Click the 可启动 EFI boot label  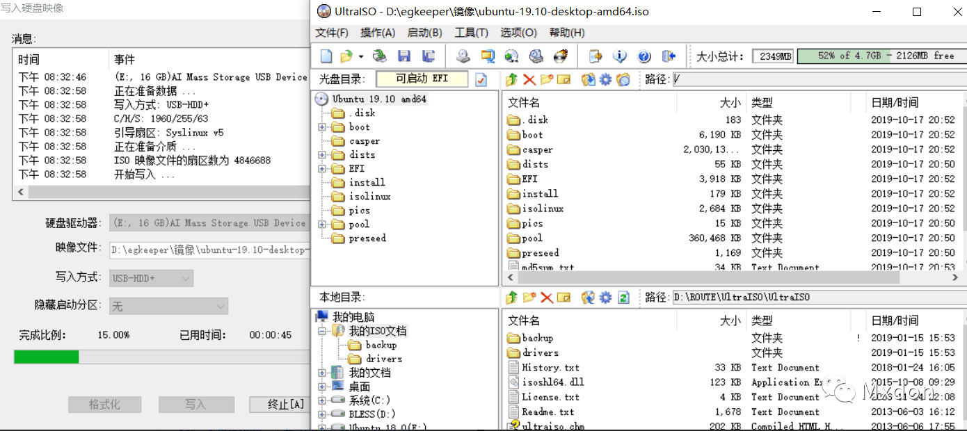[x=422, y=79]
